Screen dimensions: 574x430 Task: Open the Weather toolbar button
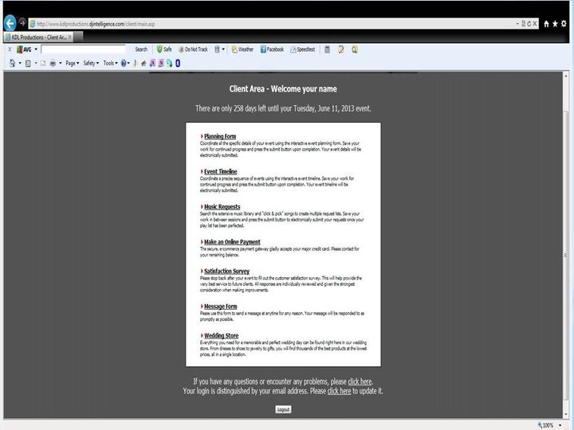click(x=242, y=49)
